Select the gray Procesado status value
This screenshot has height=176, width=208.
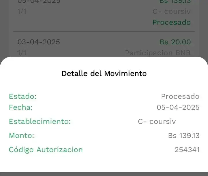(180, 96)
